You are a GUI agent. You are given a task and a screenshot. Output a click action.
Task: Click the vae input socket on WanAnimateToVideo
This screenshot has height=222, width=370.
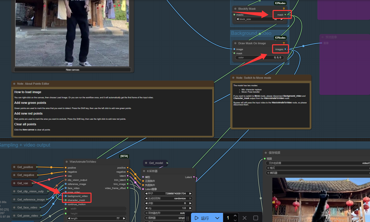pyautogui.click(x=66, y=176)
